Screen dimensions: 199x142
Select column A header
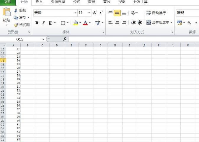pos(13,45)
